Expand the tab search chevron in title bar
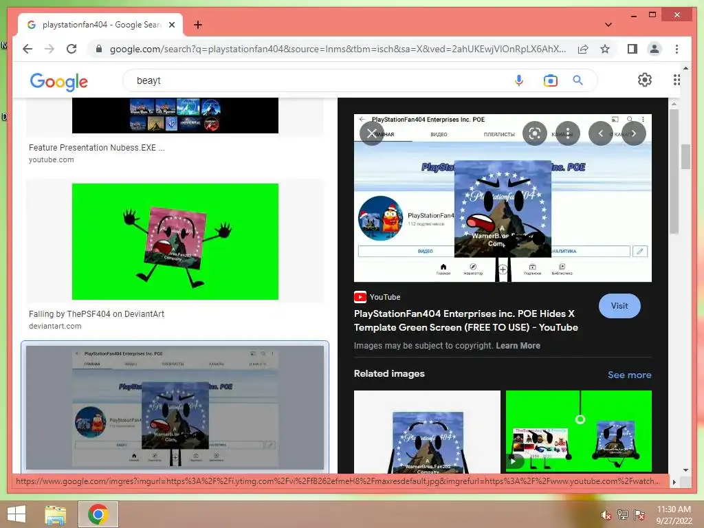This screenshot has height=528, width=704. click(x=608, y=25)
